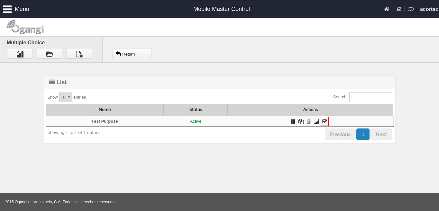
Task: Select page 1 in pagination
Action: coord(363,134)
